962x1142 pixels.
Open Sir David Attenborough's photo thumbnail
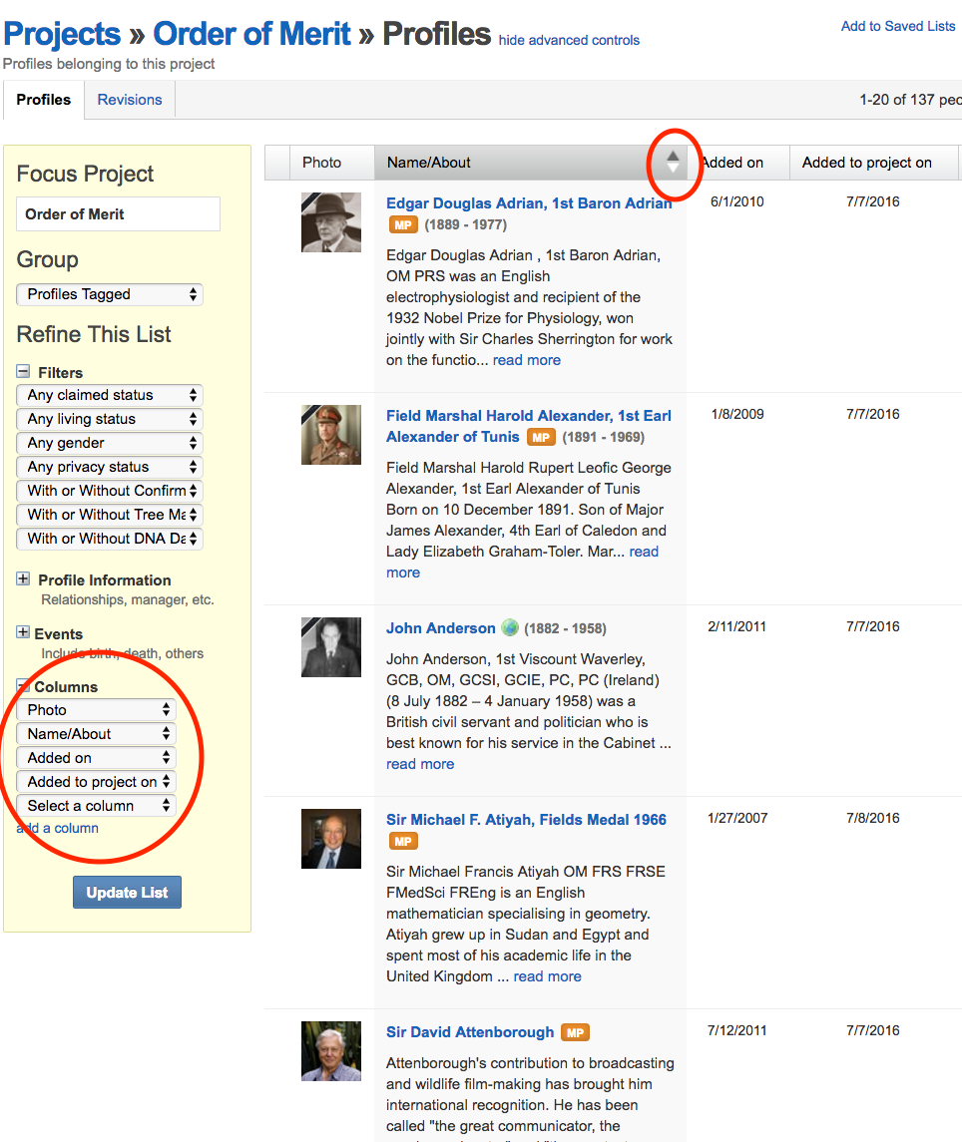tap(330, 1051)
